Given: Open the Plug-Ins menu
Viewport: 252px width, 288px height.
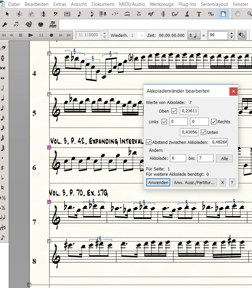Looking at the screenshot, I should (x=187, y=4).
